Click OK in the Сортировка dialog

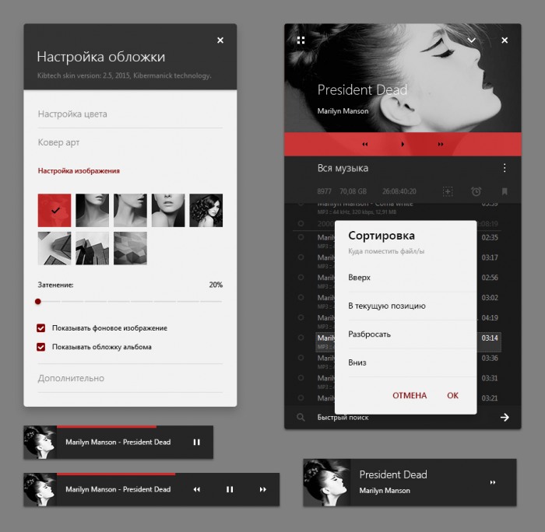[452, 396]
